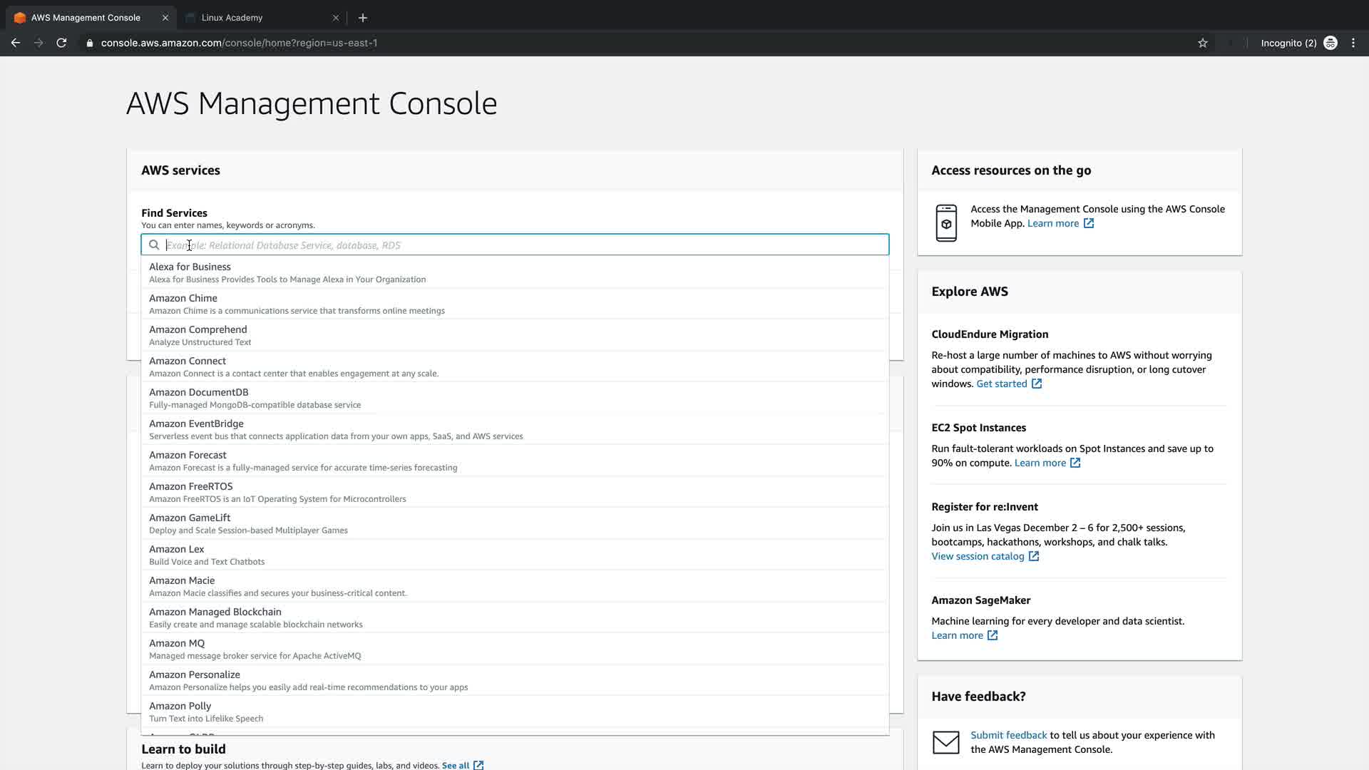Open CloudEndure Get started link
This screenshot has height=770, width=1369.
click(1002, 384)
